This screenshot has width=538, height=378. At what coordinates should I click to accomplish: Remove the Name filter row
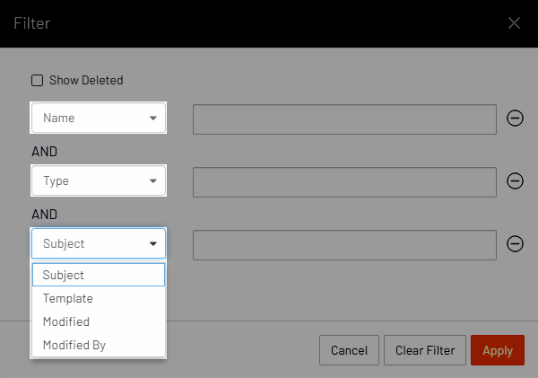pyautogui.click(x=516, y=119)
